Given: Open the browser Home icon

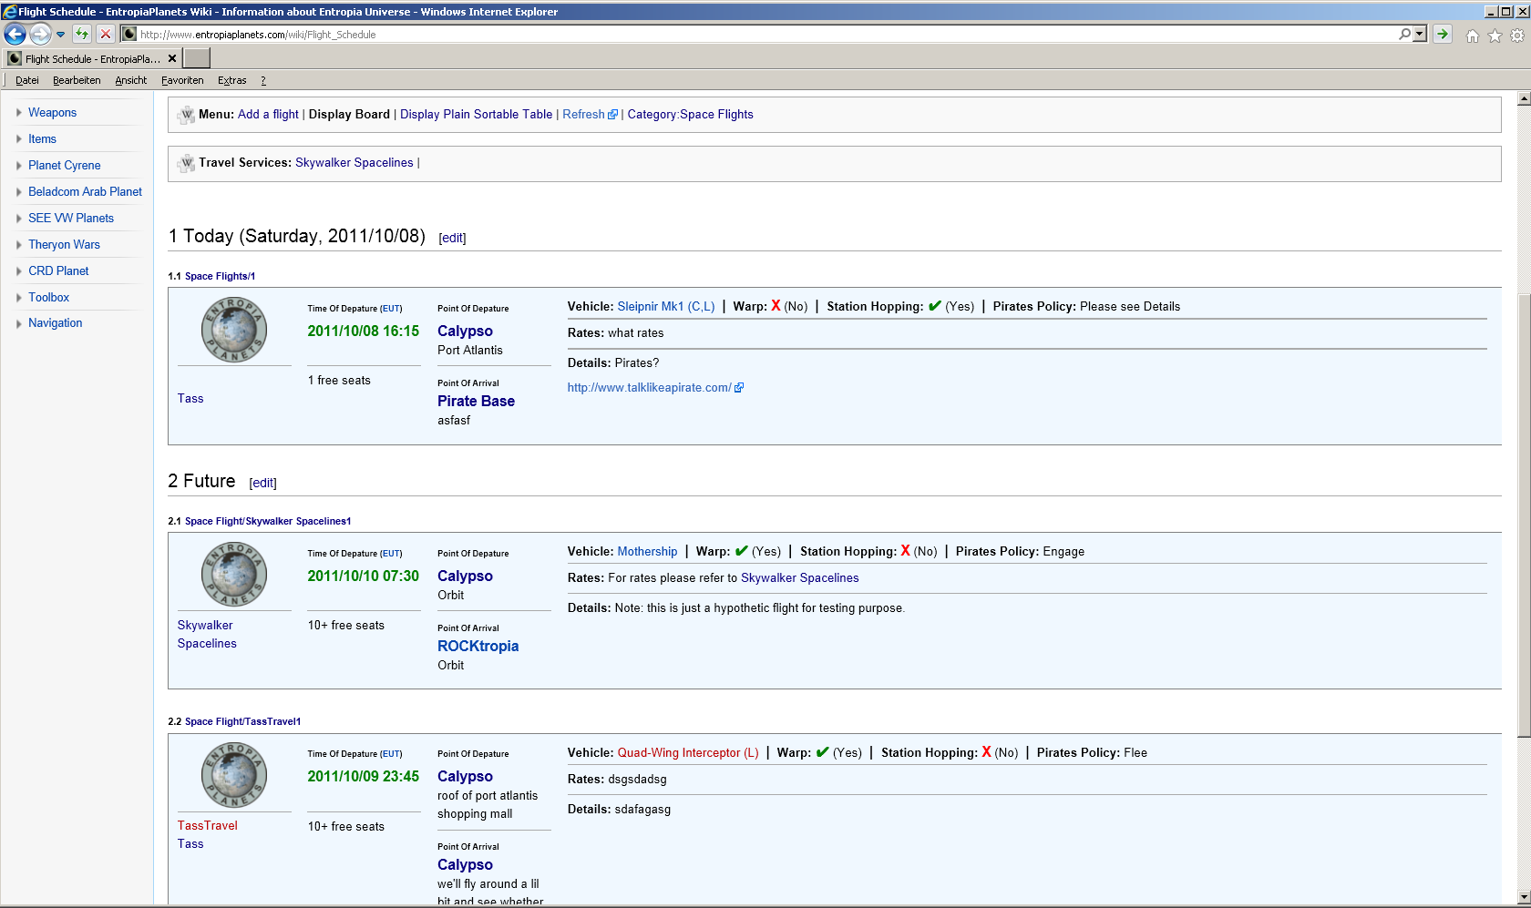Looking at the screenshot, I should point(1472,36).
